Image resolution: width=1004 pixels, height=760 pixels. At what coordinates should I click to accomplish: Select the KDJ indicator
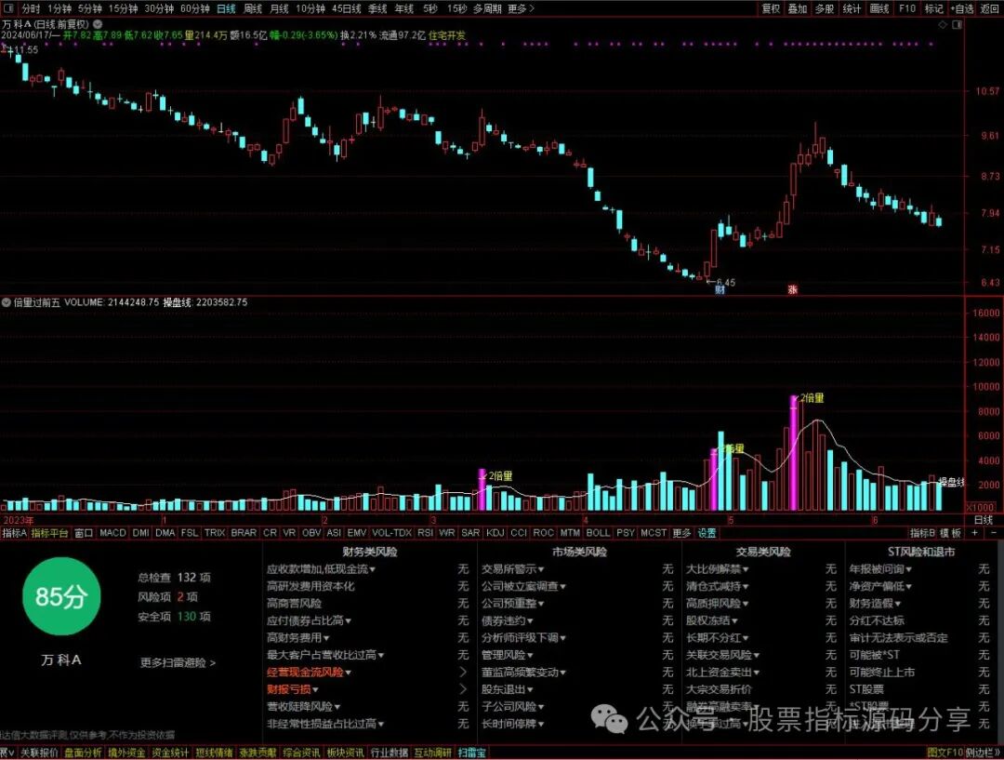tap(495, 532)
